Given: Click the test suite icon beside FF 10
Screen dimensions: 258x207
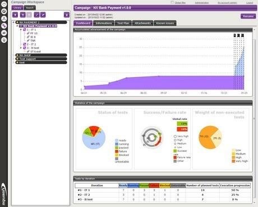Looking at the screenshot, I should (28, 33).
